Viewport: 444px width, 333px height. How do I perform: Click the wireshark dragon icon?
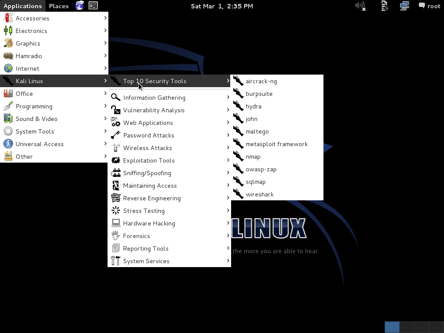point(238,194)
